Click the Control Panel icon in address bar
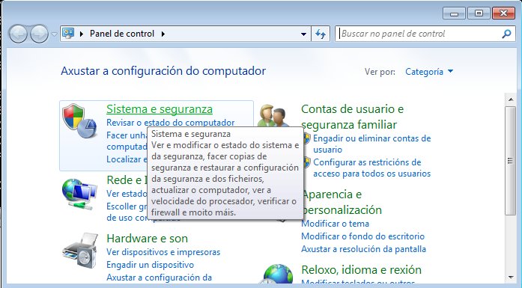The image size is (522, 288). click(x=68, y=33)
